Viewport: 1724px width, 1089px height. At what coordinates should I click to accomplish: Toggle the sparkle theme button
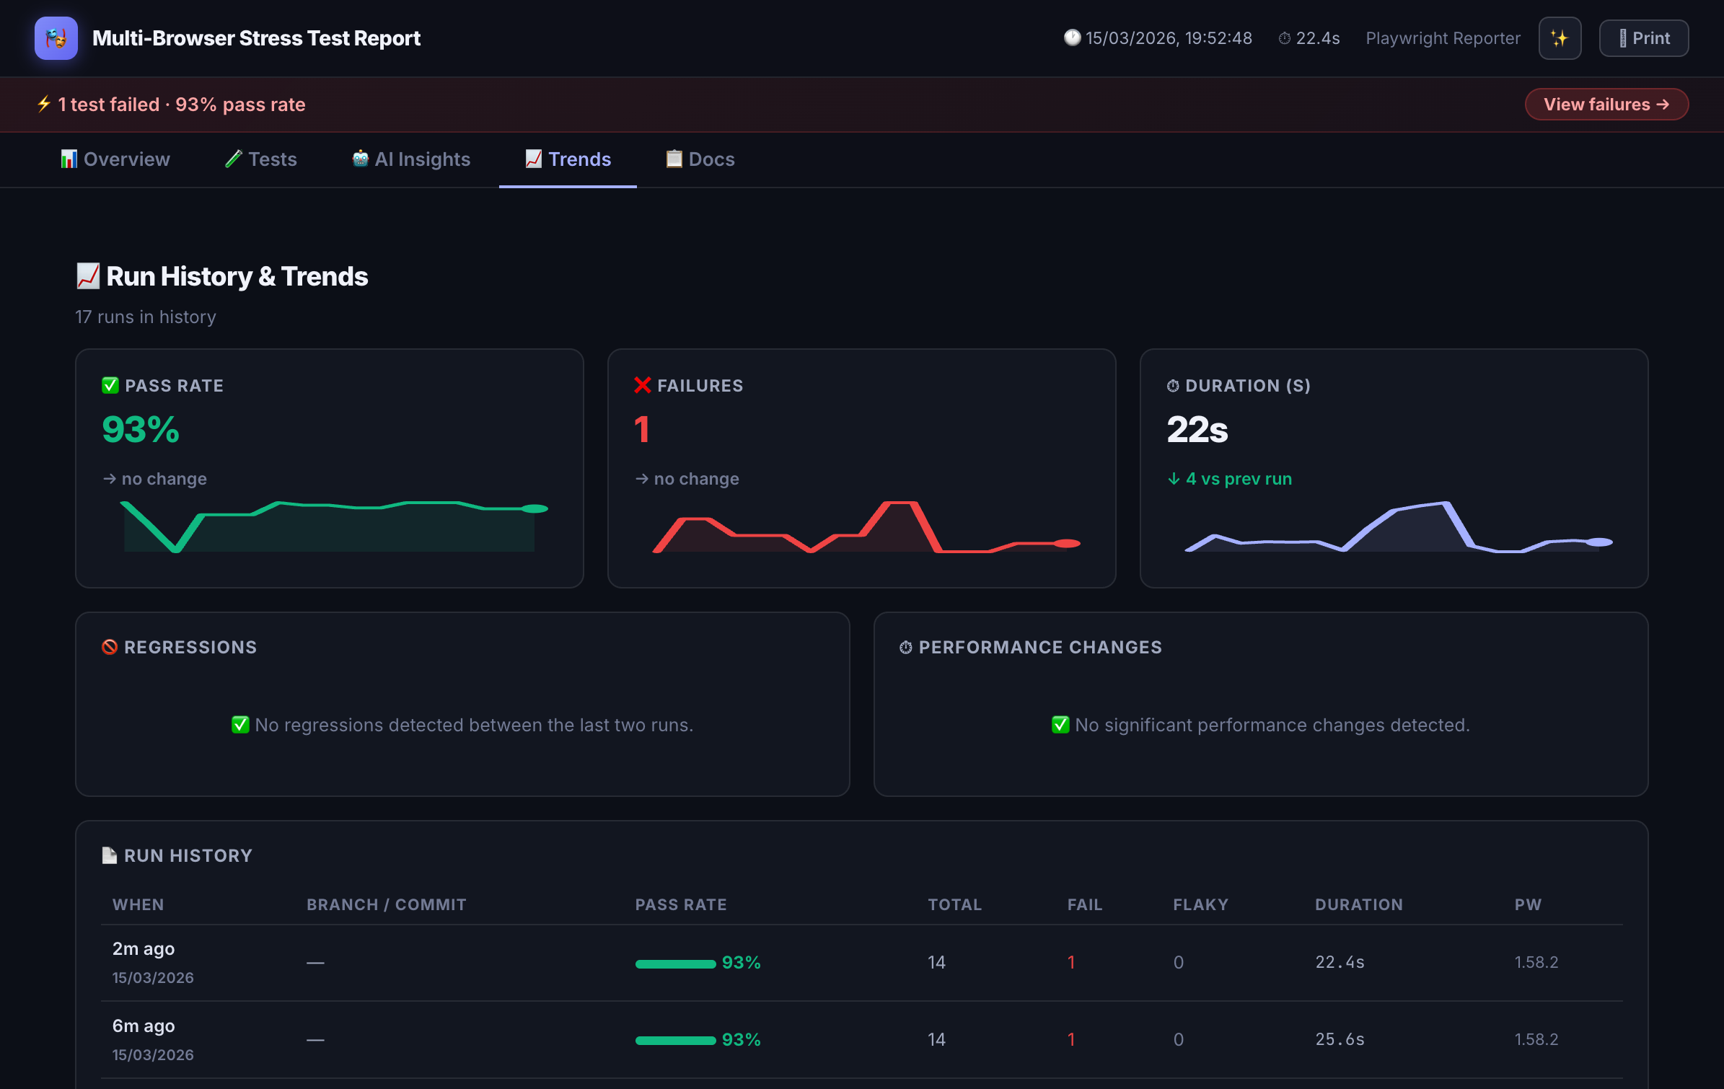pos(1560,38)
